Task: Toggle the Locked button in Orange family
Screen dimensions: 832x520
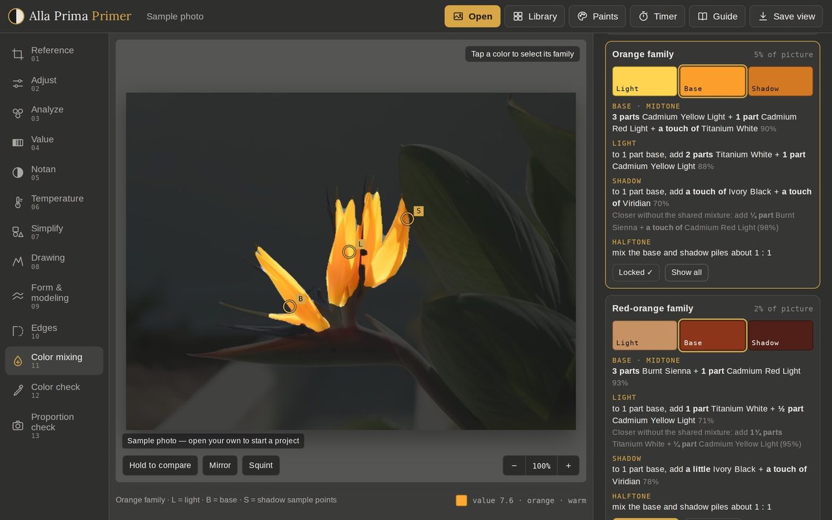Action: pos(635,272)
